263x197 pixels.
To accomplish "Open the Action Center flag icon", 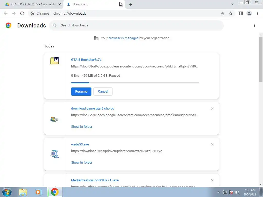I will coord(231,192).
